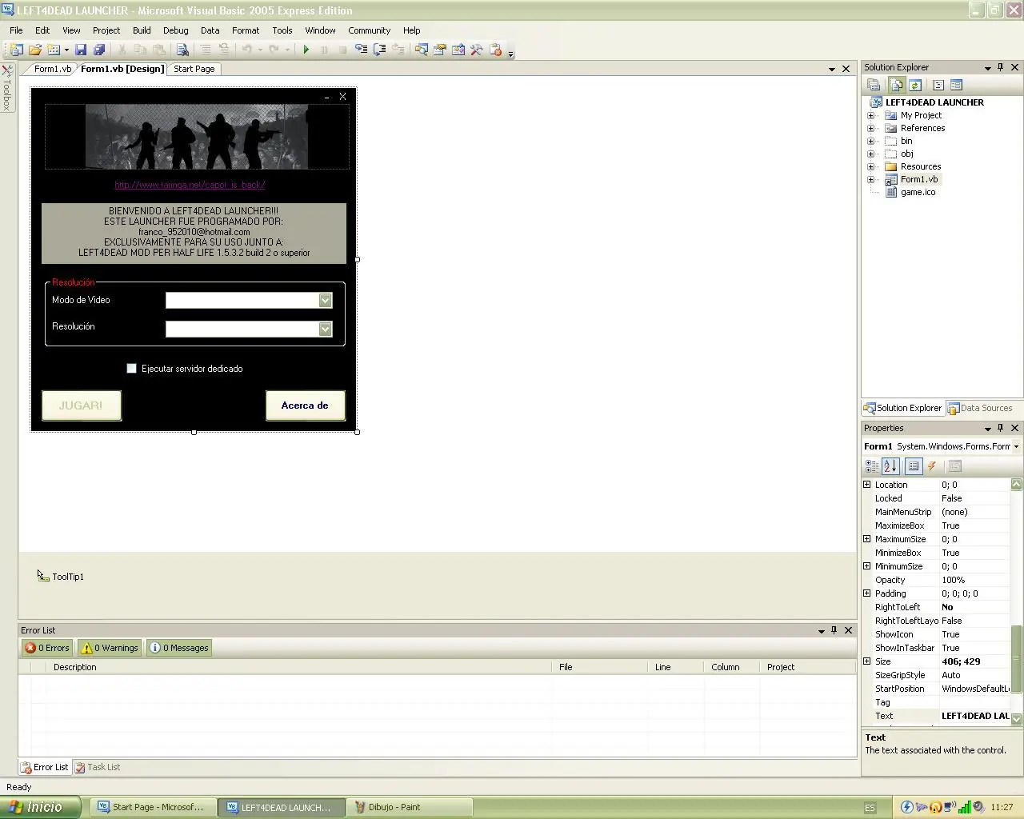
Task: Select the ToolTip1 component in tray
Action: coord(61,576)
